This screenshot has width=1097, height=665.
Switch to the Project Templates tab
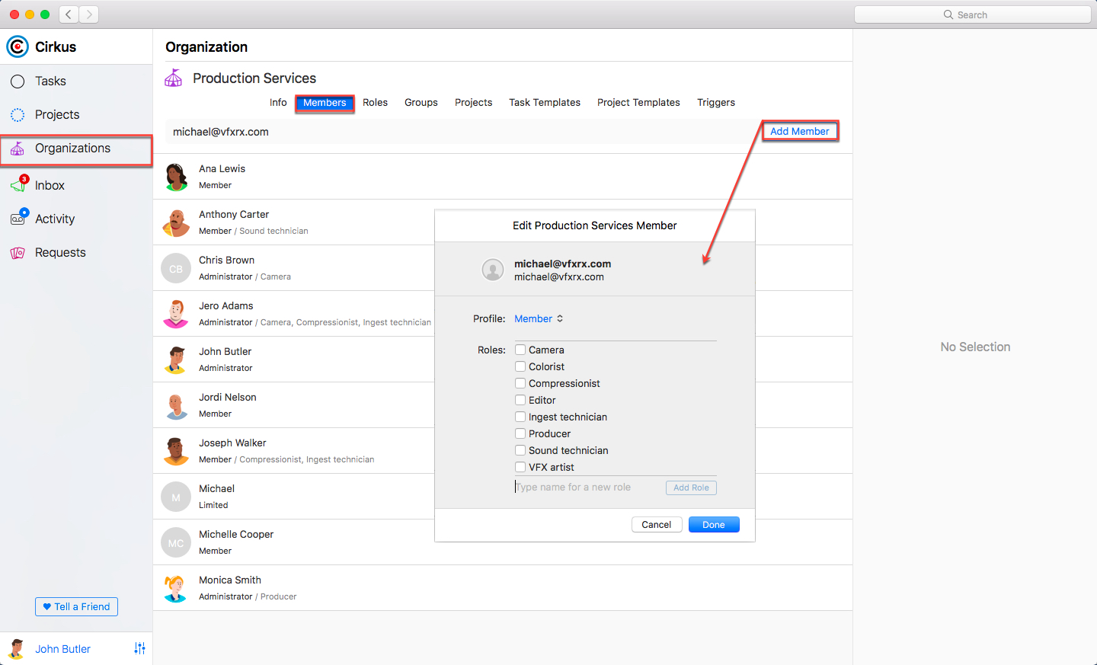pyautogui.click(x=638, y=102)
